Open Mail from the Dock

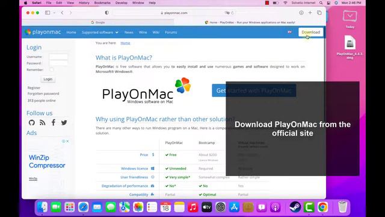click(x=97, y=207)
